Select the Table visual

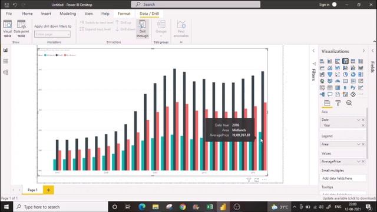click(330, 88)
